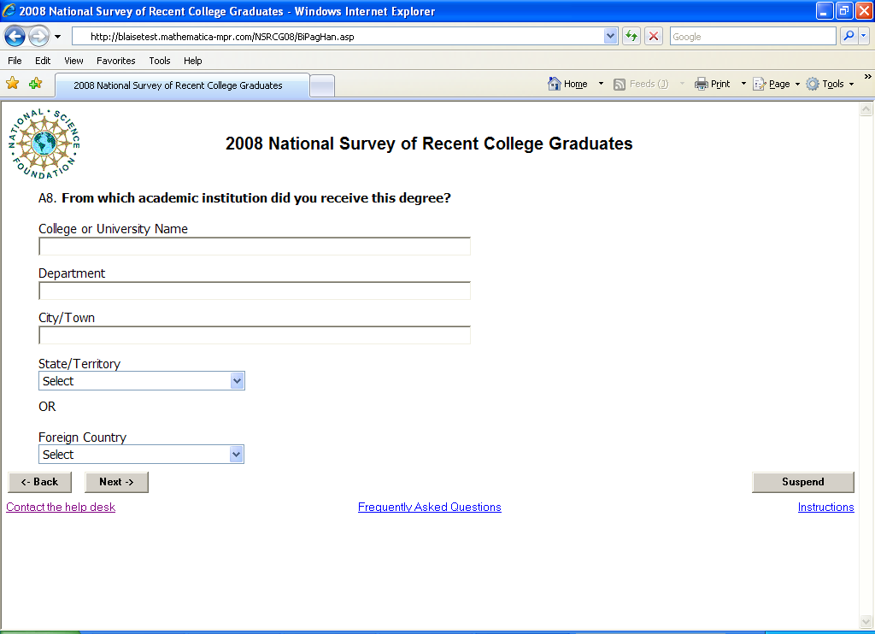Open Favorites Center star icon
Image resolution: width=875 pixels, height=634 pixels.
(x=13, y=84)
